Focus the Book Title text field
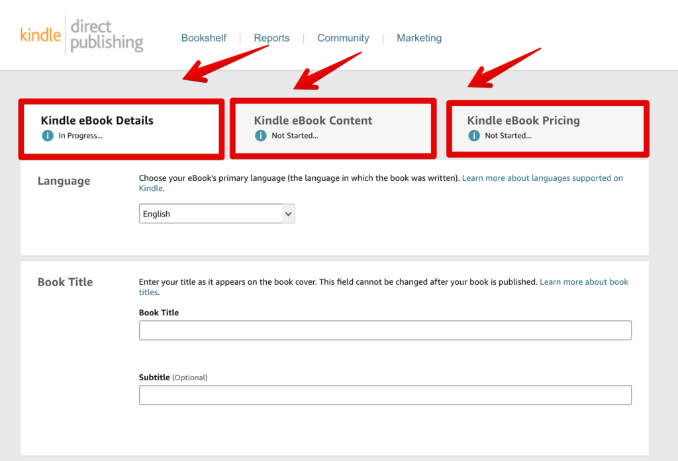This screenshot has height=461, width=678. (385, 331)
